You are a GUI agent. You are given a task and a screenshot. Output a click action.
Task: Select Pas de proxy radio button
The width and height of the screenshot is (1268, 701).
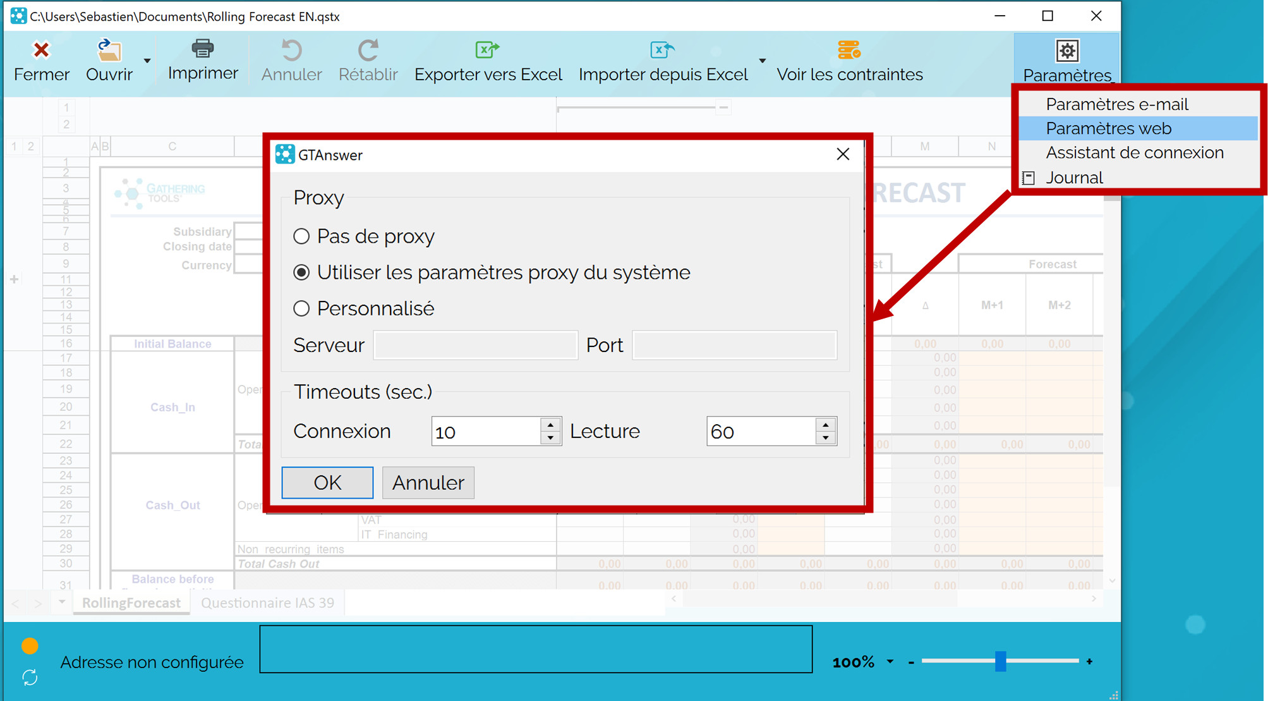[x=301, y=236]
